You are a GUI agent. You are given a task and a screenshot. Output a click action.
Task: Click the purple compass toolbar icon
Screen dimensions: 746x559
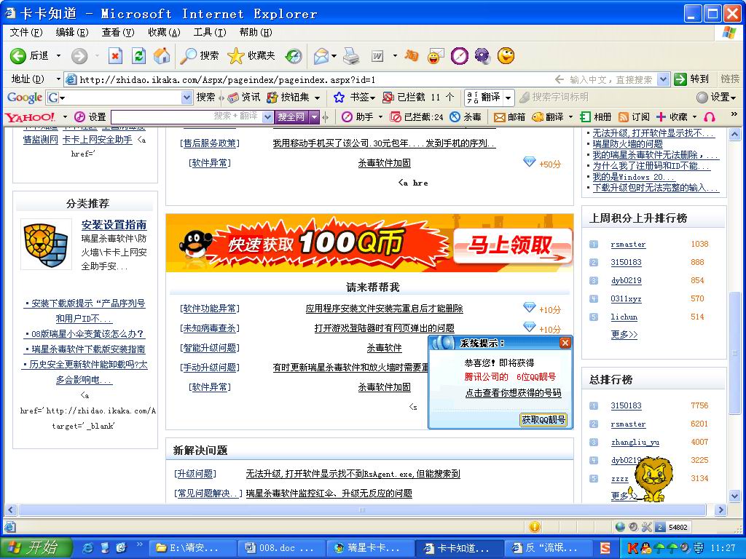click(459, 56)
